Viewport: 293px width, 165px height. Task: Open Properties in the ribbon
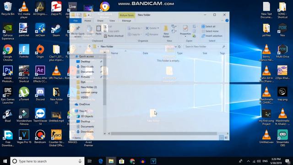point(185,31)
